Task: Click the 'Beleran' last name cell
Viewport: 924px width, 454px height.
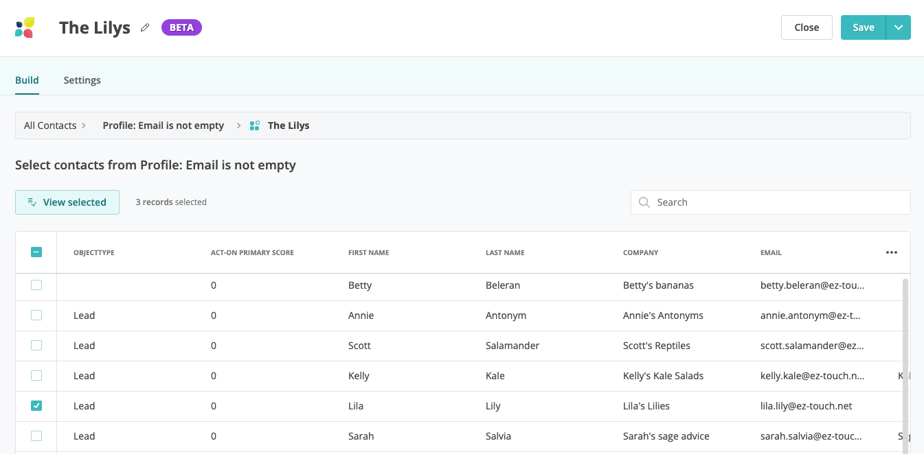Action: (503, 285)
